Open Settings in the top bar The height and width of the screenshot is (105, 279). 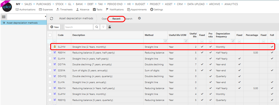pos(157,10)
